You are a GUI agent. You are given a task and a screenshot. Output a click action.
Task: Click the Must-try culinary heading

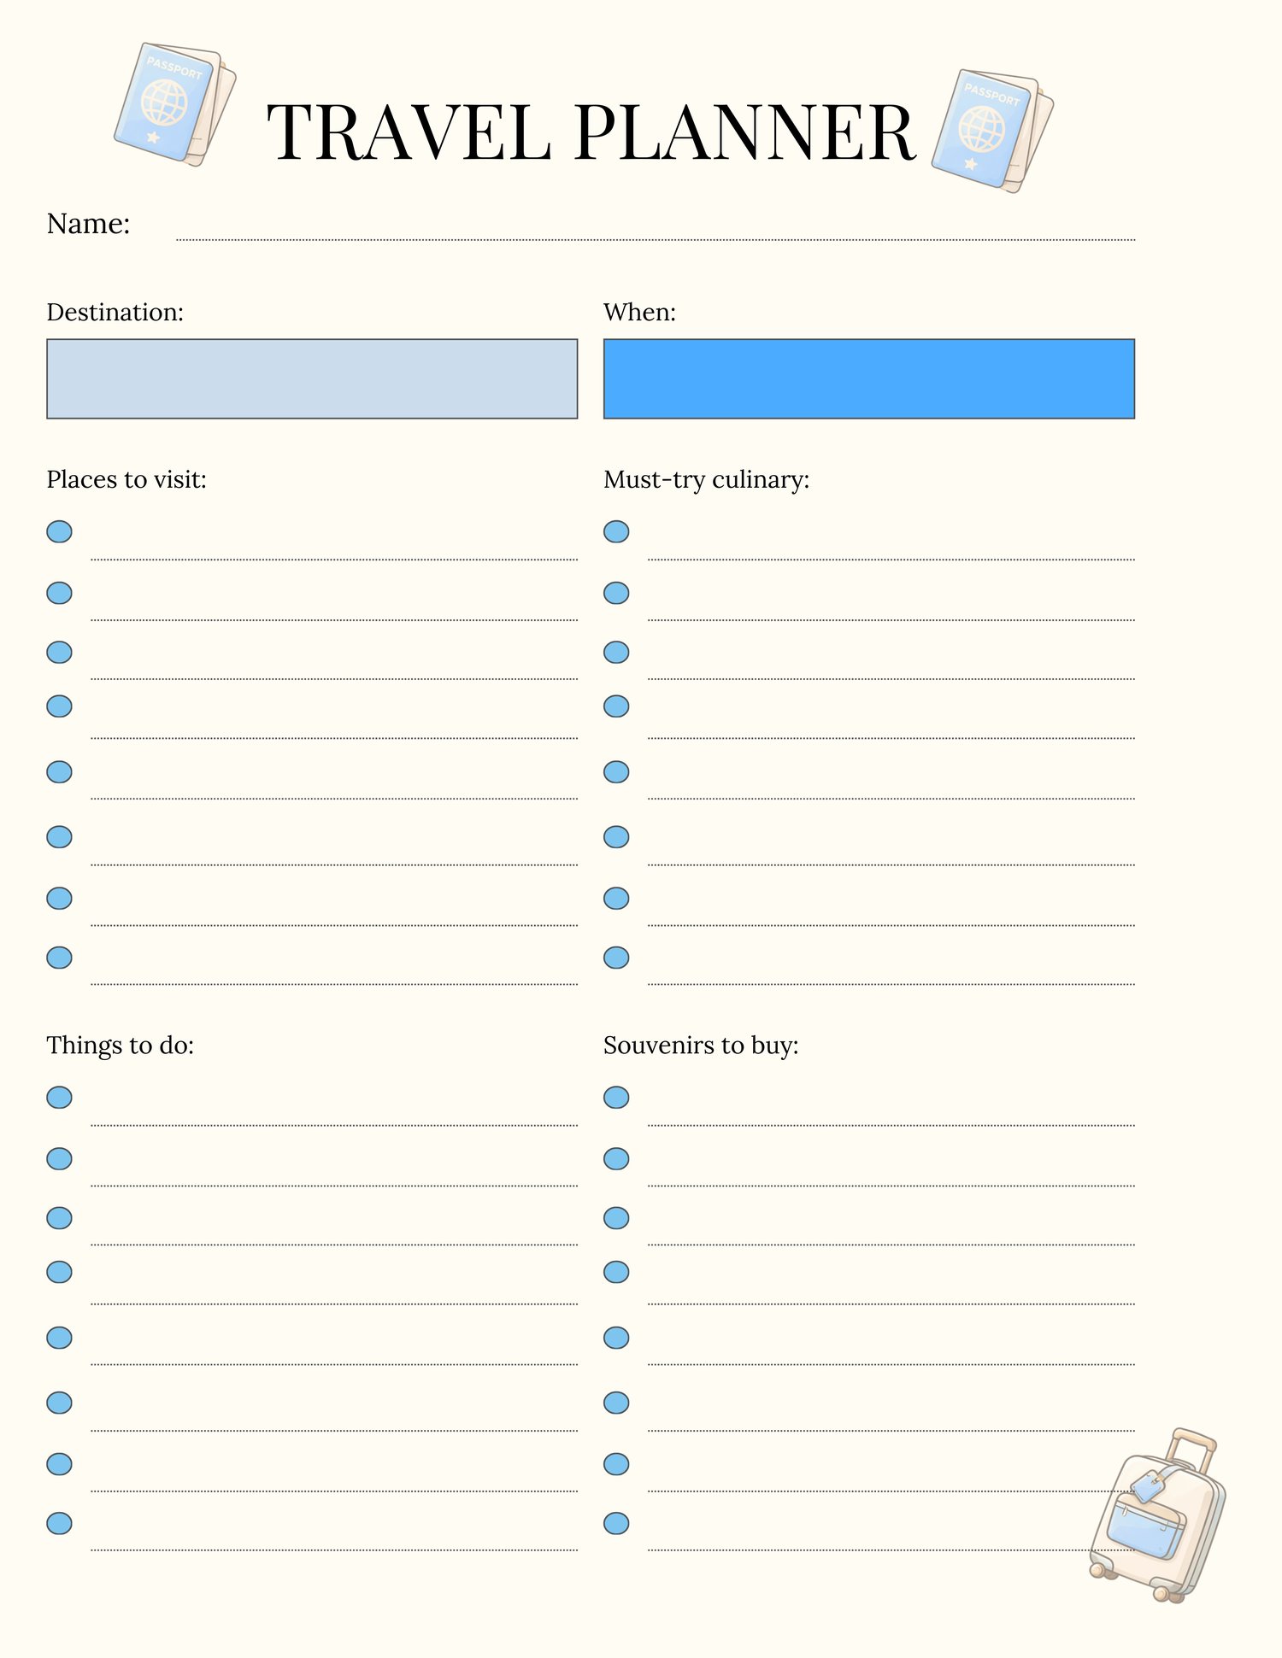click(x=706, y=479)
